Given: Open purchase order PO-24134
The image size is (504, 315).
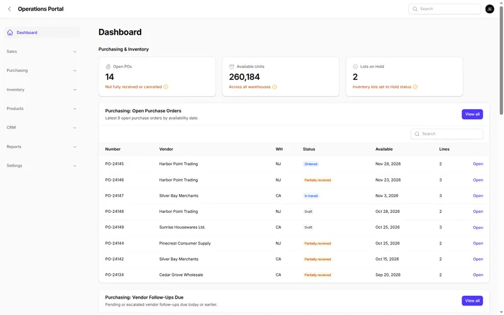Looking at the screenshot, I should click(478, 275).
